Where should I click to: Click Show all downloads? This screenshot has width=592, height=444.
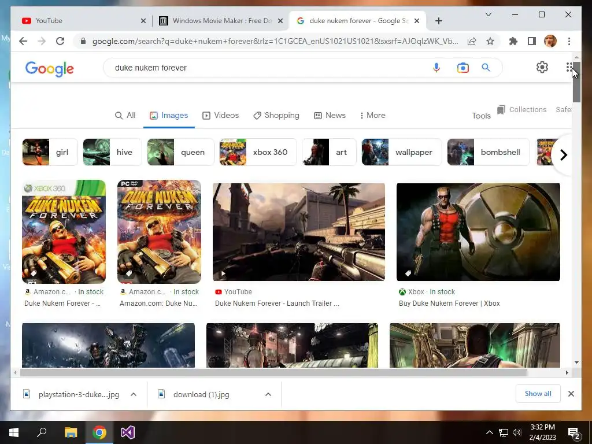[538, 393]
